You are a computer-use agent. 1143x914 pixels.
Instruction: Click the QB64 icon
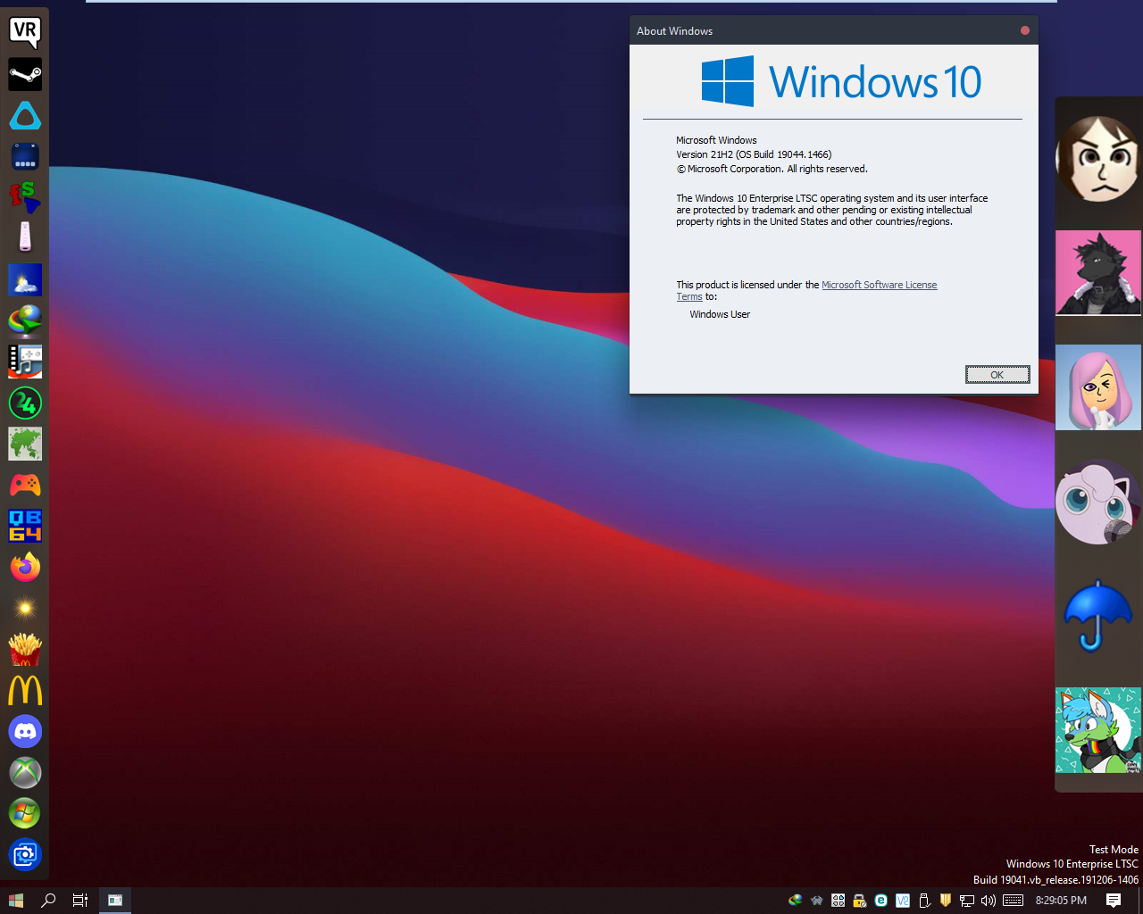25,526
